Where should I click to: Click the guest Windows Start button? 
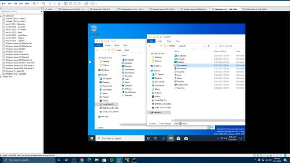(x=92, y=138)
